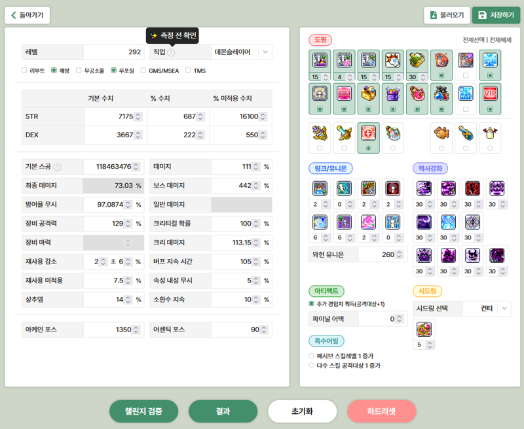Check the 무공소울 option
Viewport: 524px width, 429px height.
coord(79,71)
